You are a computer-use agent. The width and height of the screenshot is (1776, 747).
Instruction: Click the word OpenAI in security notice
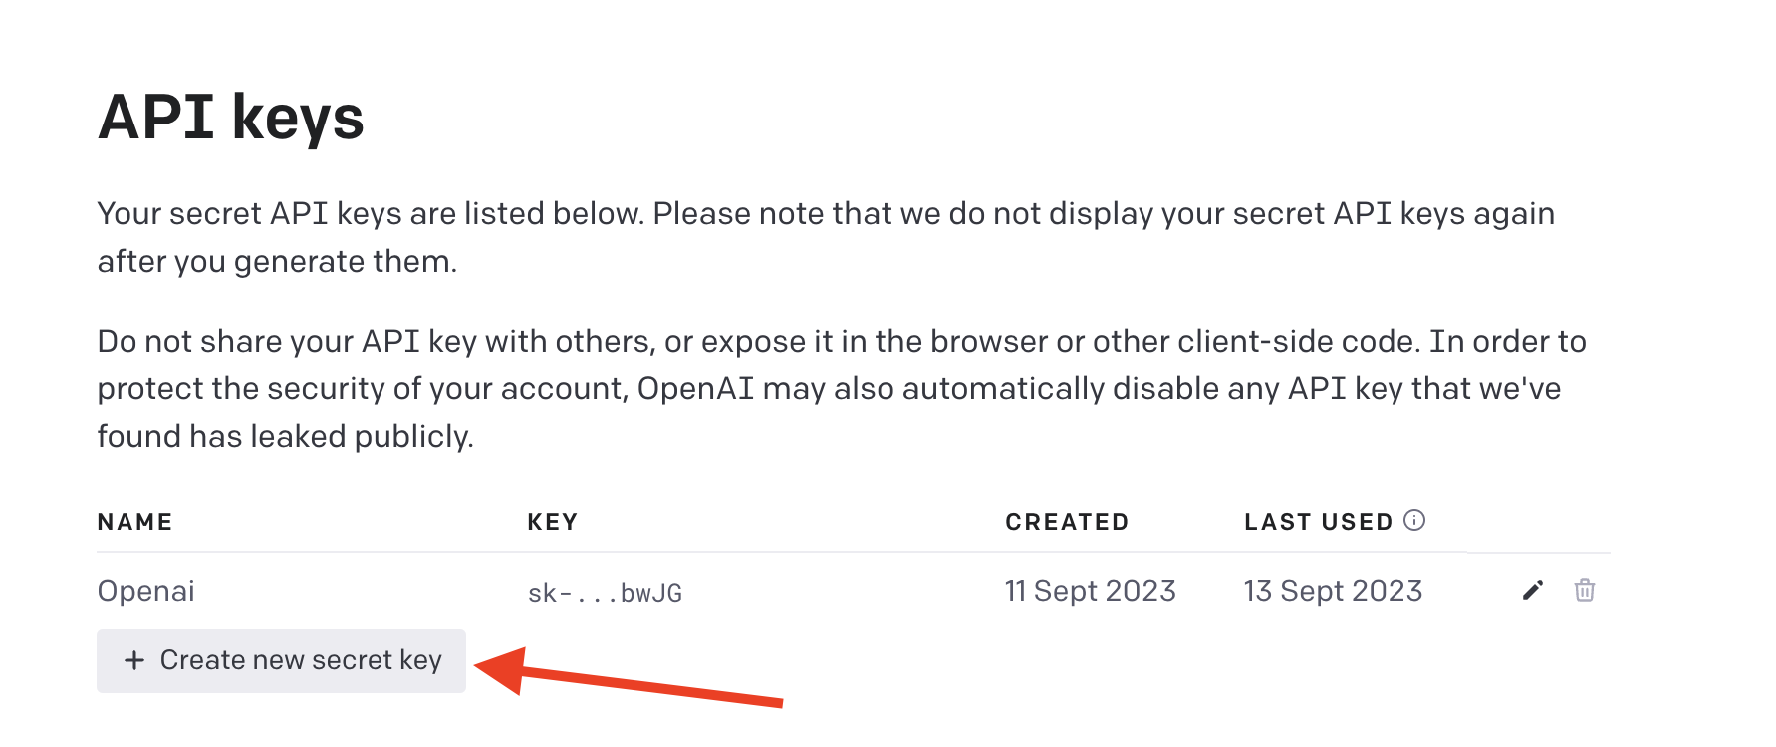tap(695, 388)
